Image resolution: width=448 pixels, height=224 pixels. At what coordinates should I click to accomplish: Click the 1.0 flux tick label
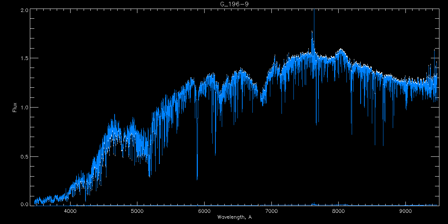24,107
